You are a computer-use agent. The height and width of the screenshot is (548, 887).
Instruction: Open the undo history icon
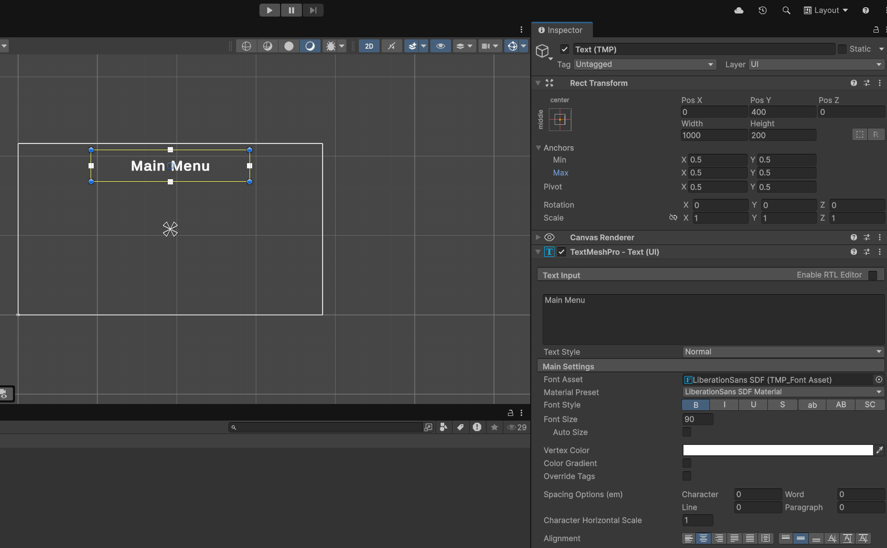[x=763, y=10]
